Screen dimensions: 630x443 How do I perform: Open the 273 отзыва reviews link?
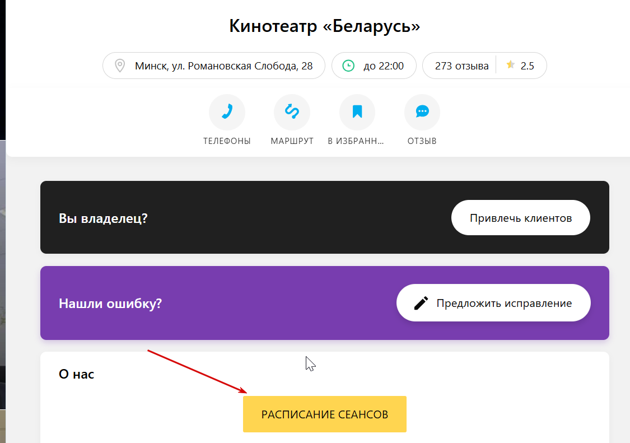pyautogui.click(x=461, y=66)
